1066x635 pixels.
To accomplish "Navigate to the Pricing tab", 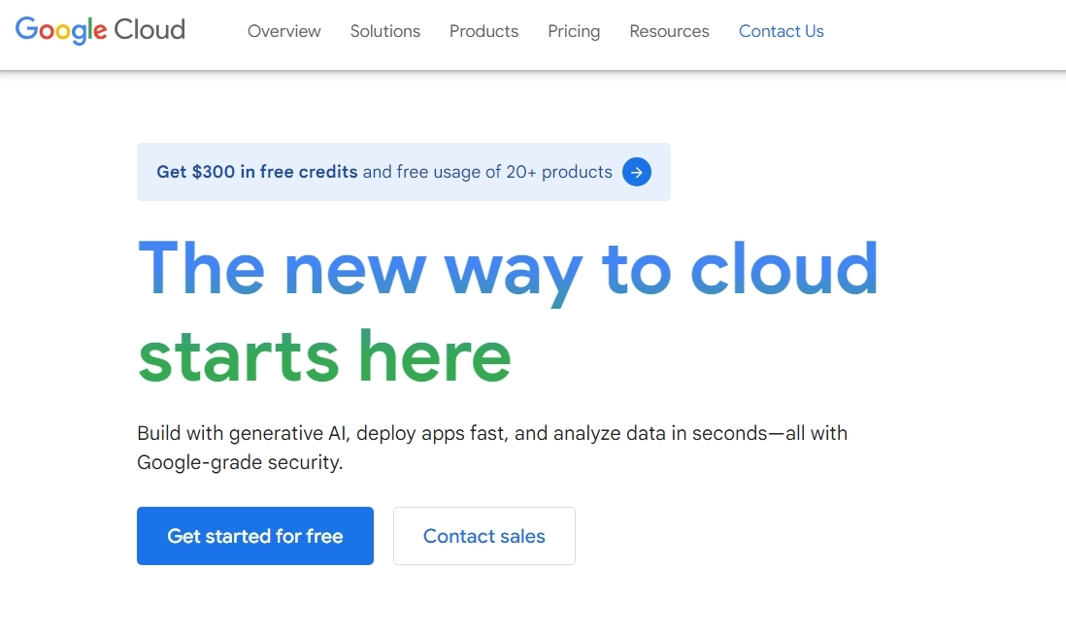I will [x=573, y=31].
